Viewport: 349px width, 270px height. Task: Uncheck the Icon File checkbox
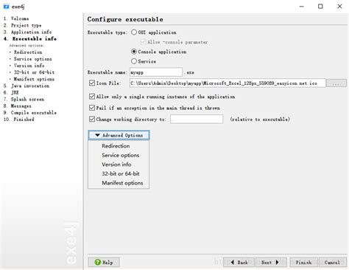click(92, 83)
